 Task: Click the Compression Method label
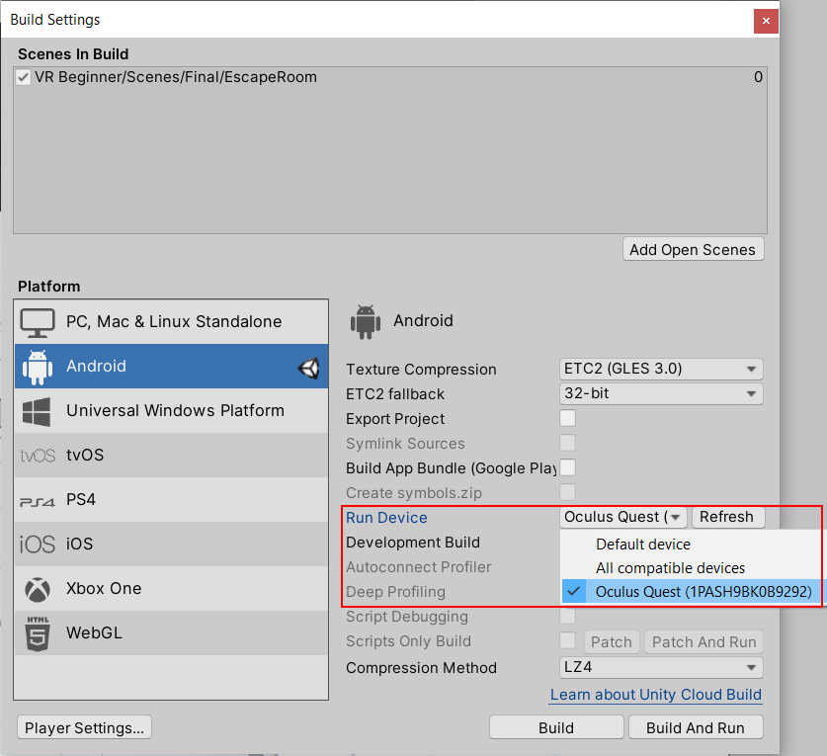(x=421, y=668)
